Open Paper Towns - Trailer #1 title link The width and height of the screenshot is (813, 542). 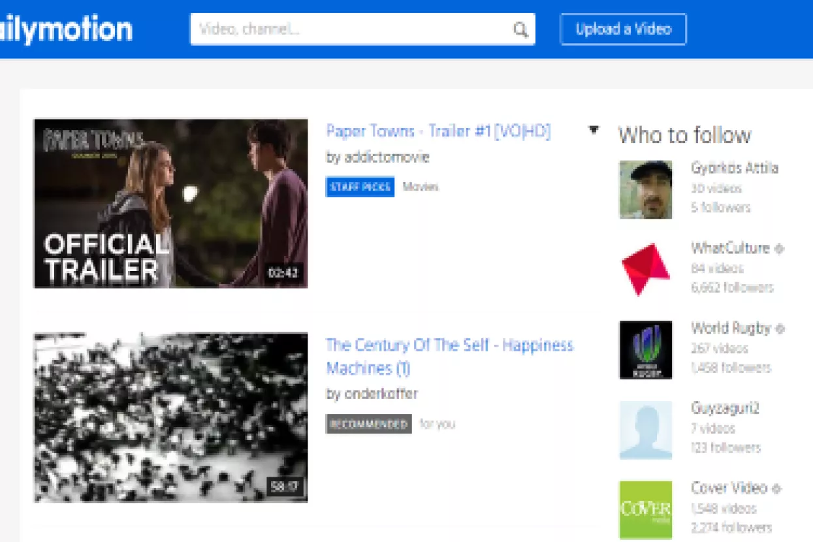pyautogui.click(x=438, y=131)
